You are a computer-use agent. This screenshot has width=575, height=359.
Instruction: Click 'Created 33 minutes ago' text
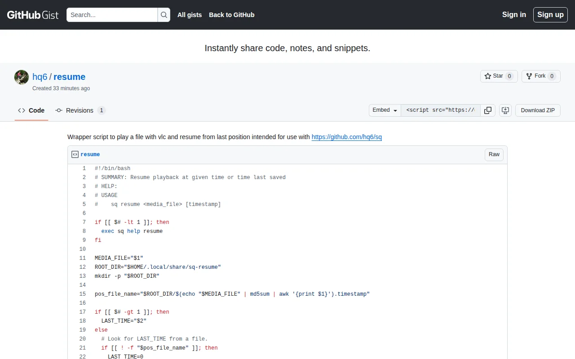pyautogui.click(x=61, y=88)
